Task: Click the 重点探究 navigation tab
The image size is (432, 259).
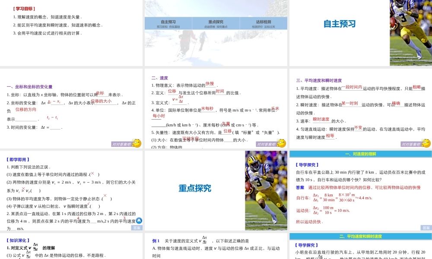Action: pyautogui.click(x=216, y=23)
